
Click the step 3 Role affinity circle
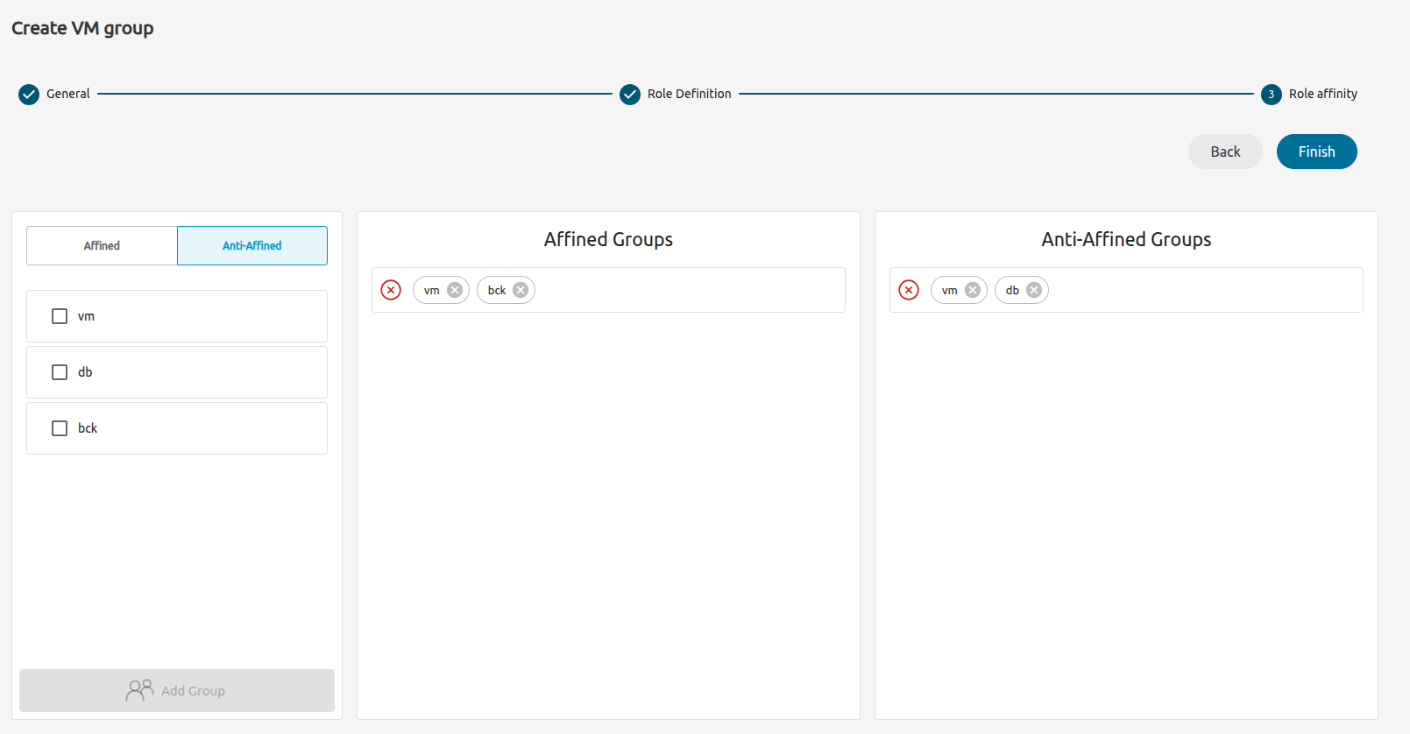click(1271, 95)
